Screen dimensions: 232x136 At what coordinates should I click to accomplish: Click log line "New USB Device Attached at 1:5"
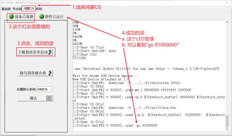pos(101,79)
